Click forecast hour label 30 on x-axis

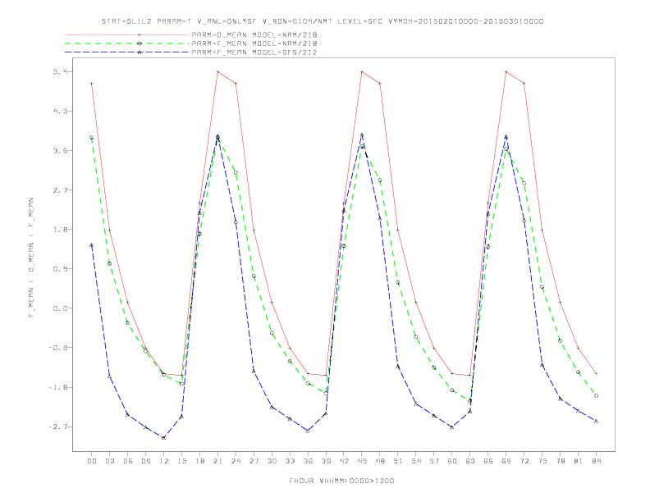(272, 461)
